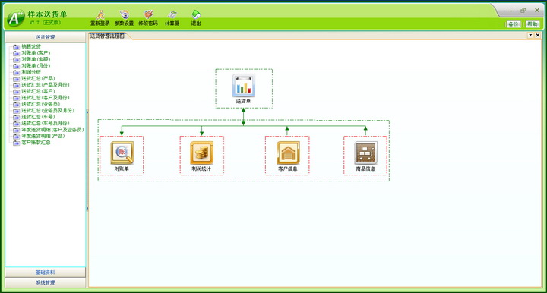Viewport: 547px width, 293px height.
Task: Open 送货汇总 (业务员) in the tree
Action: [40, 104]
